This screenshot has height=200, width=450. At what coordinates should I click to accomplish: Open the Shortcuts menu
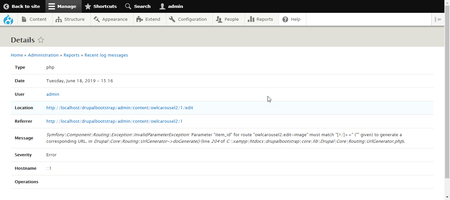(101, 6)
